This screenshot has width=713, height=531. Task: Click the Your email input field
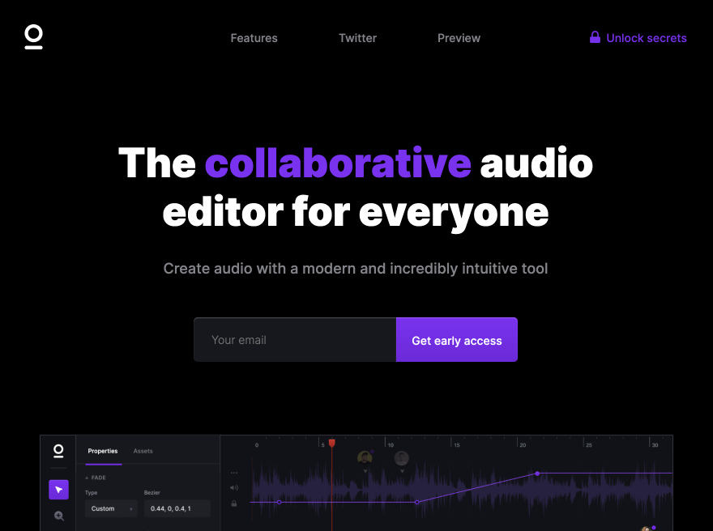(x=295, y=340)
